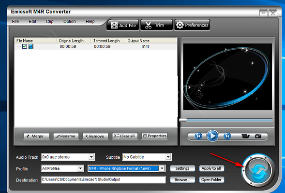Open the Option menu
Viewport: 285px width, 193px height.
[69, 22]
